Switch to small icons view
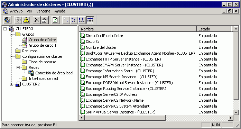 pyautogui.click(x=74, y=20)
